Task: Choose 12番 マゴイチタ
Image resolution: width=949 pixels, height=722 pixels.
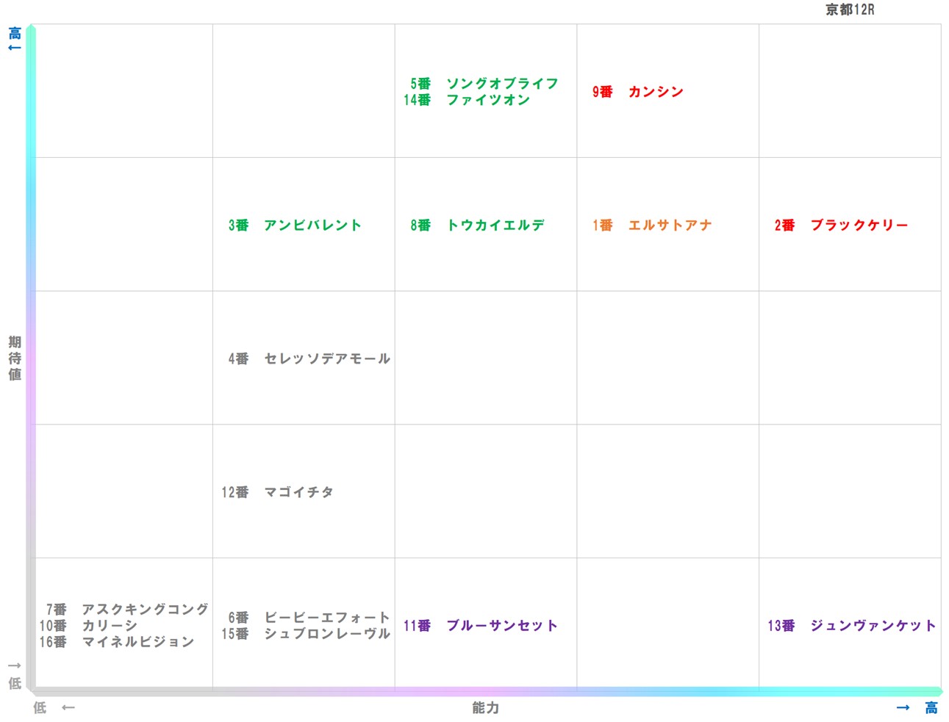Action: pos(278,492)
